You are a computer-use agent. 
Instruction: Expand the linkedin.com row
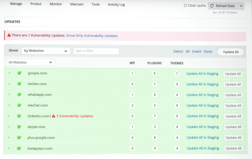pyautogui.click(x=9, y=116)
